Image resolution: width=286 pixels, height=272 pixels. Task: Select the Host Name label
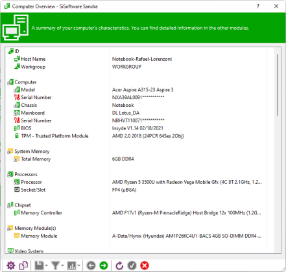click(33, 59)
